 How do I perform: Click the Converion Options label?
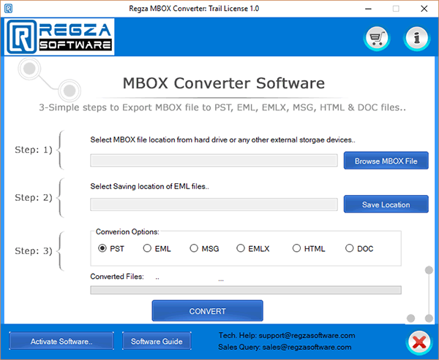click(x=127, y=231)
